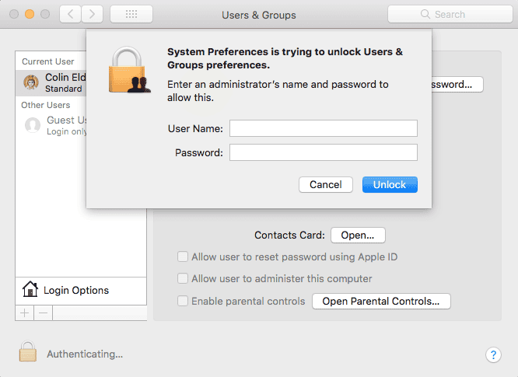Click Open Parental Controls button

381,301
